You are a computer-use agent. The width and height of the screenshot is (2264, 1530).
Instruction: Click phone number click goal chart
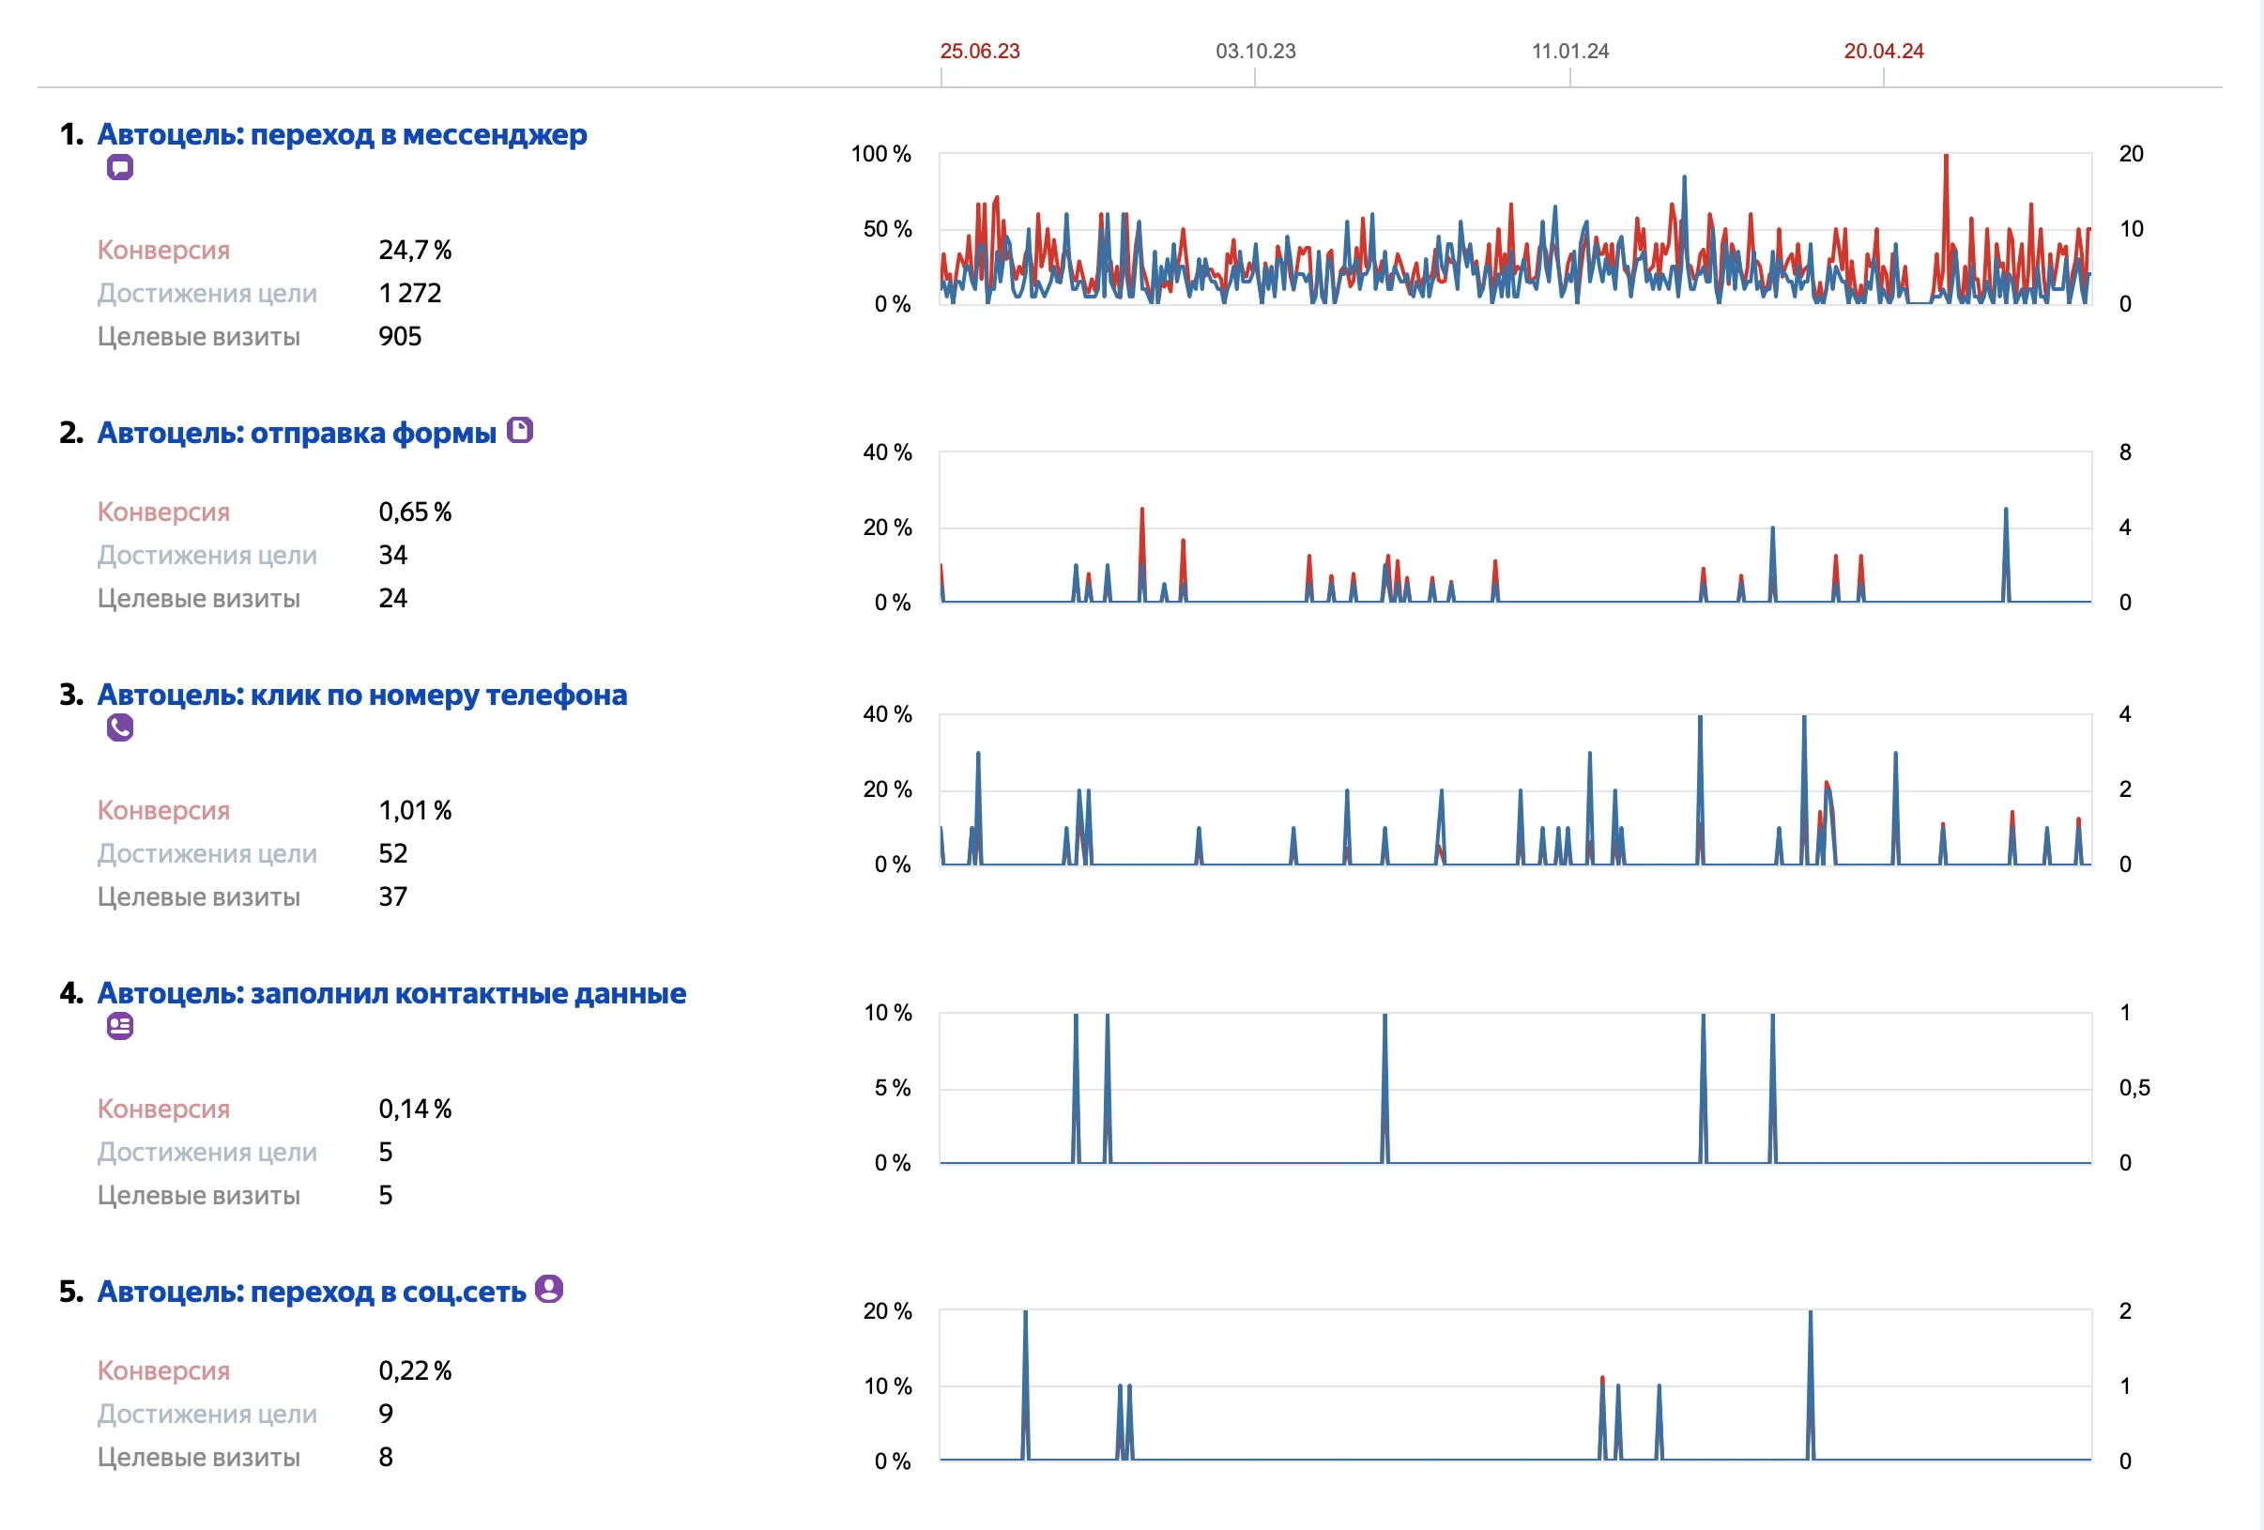1515,788
